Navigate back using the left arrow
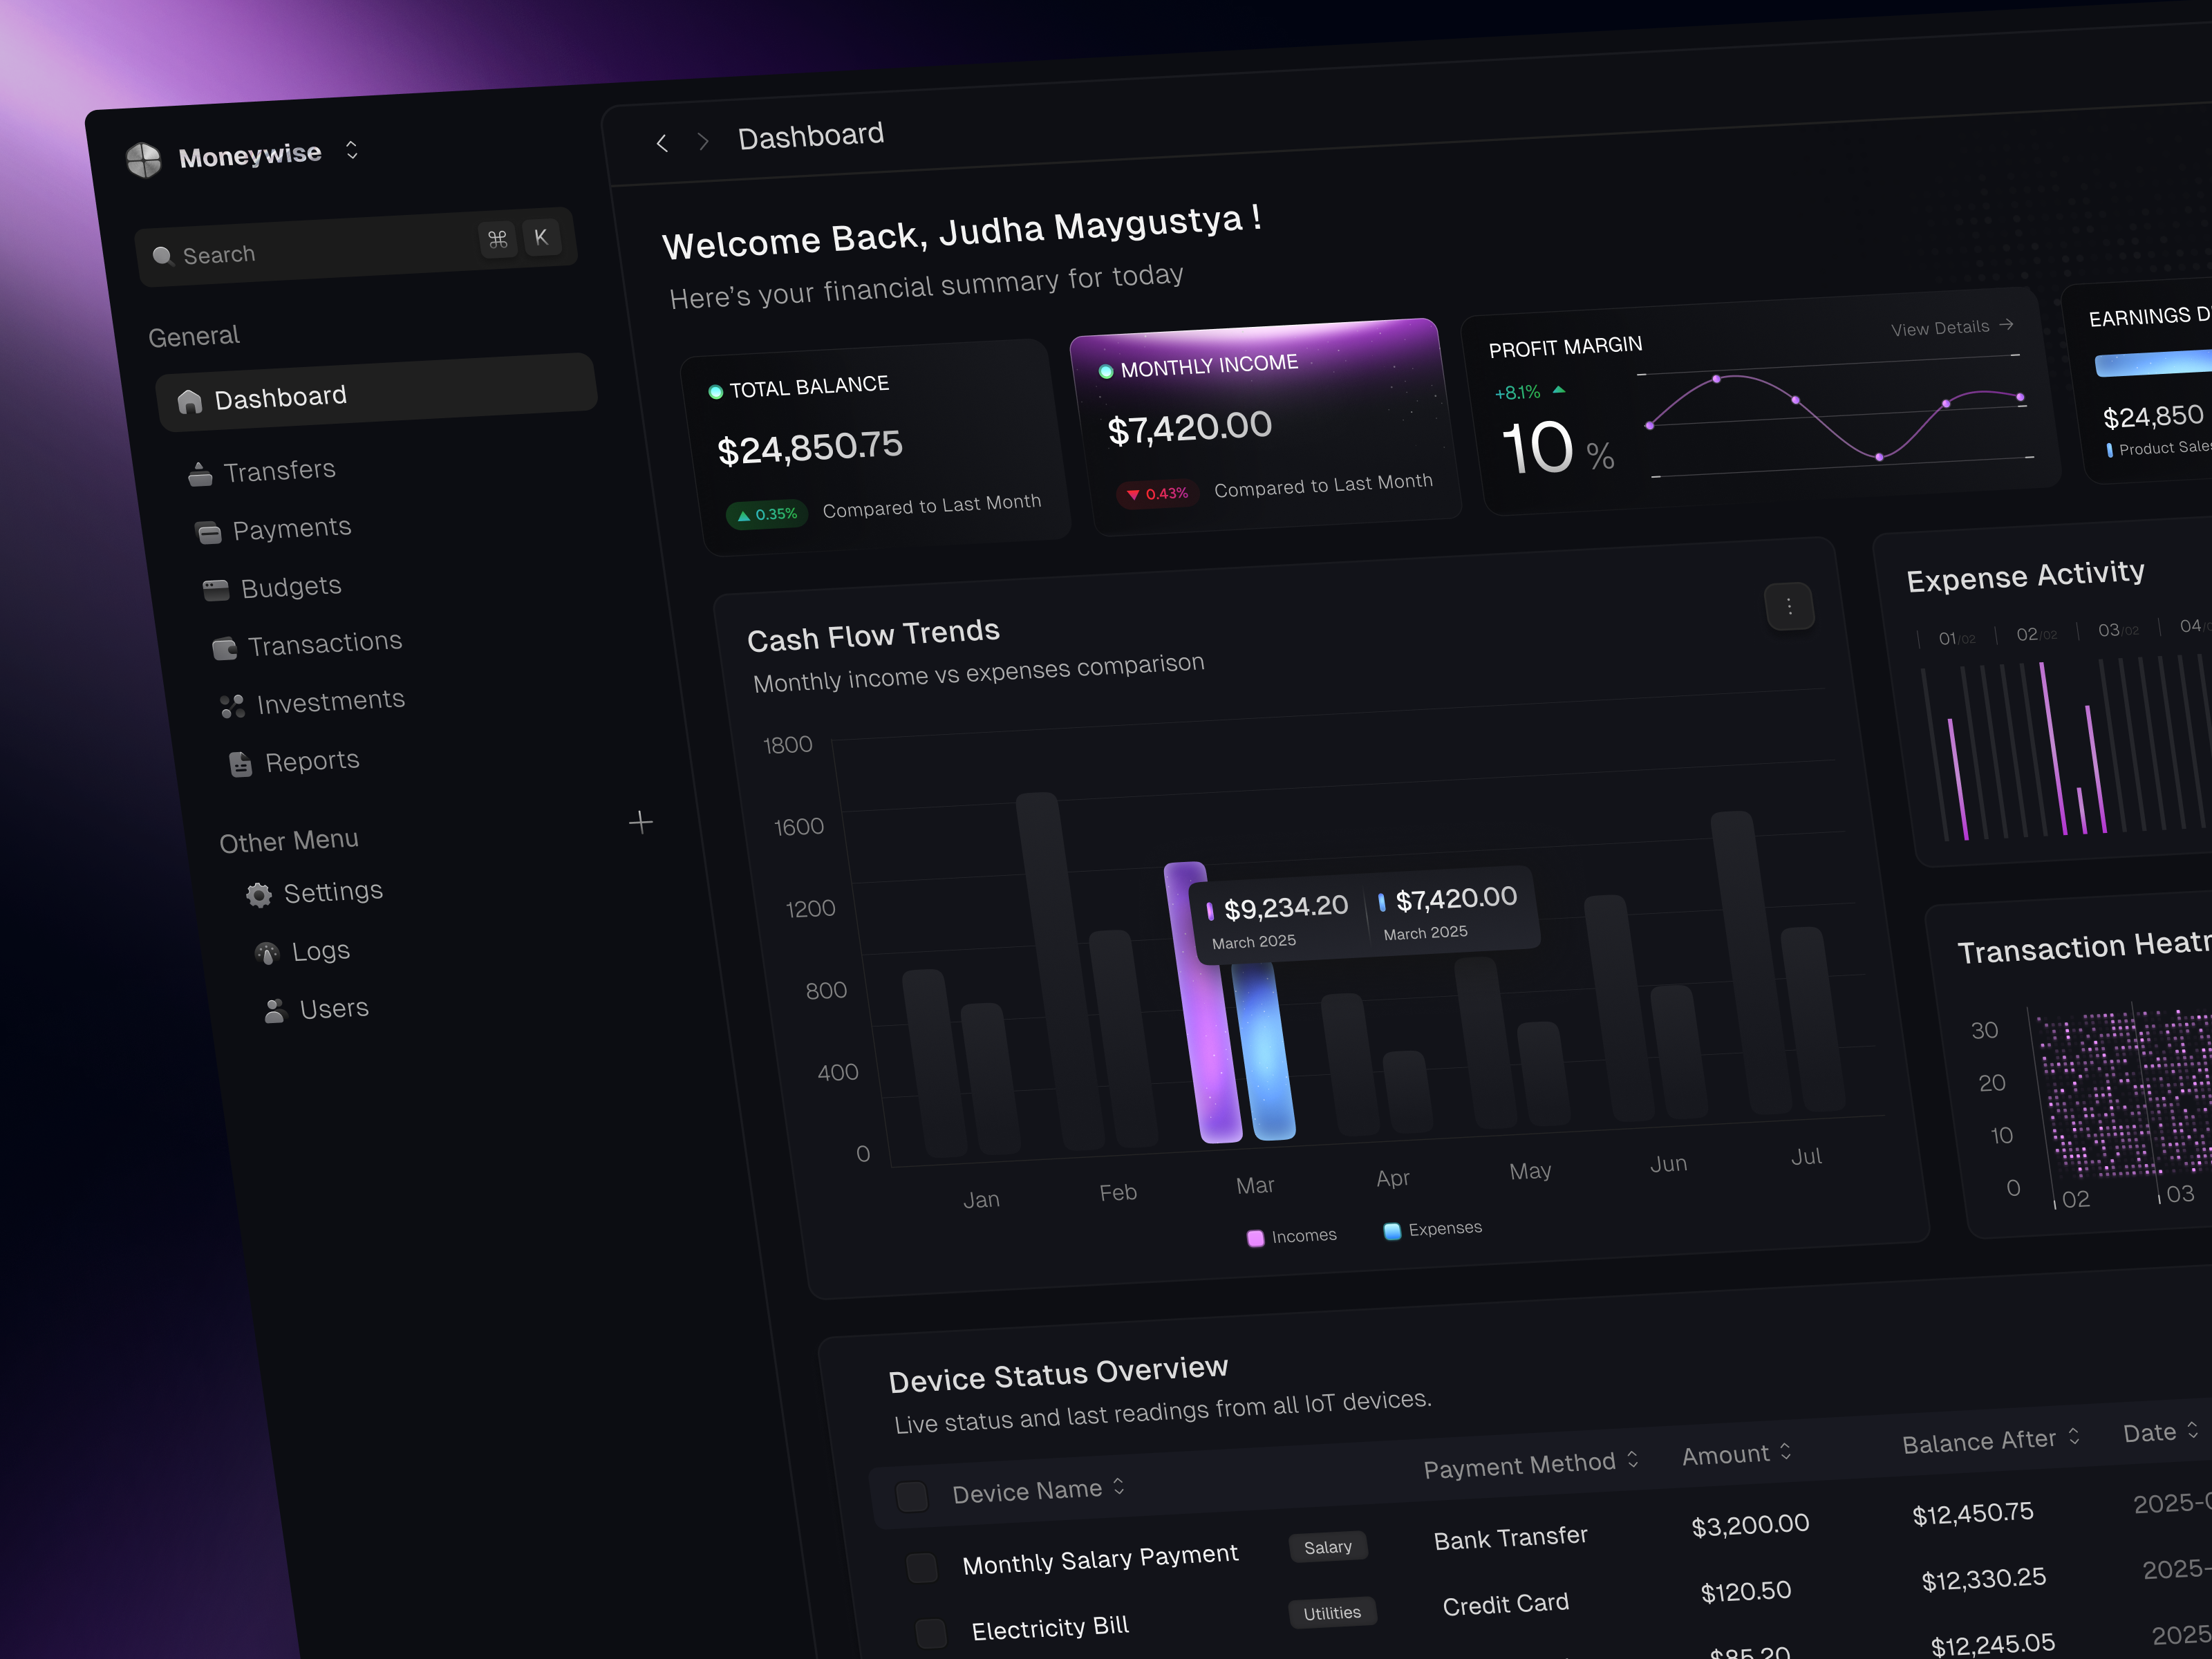Viewport: 2212px width, 1659px height. tap(662, 143)
